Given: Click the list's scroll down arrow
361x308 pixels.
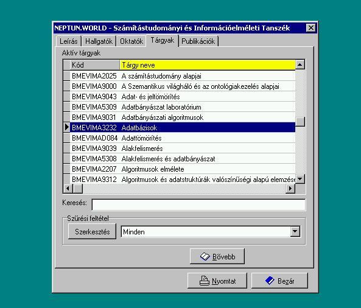Looking at the screenshot, I should (x=300, y=179).
